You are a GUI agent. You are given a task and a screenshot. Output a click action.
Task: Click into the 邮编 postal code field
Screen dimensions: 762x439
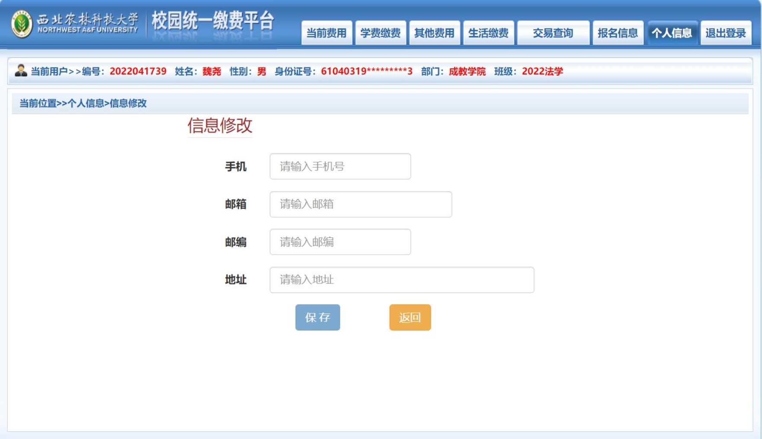coord(340,242)
